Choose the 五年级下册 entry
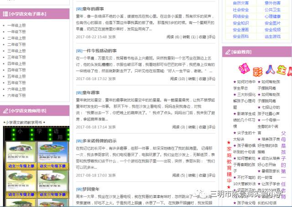Image resolution: width=292 pixels, height=207 pixels. click(x=16, y=83)
